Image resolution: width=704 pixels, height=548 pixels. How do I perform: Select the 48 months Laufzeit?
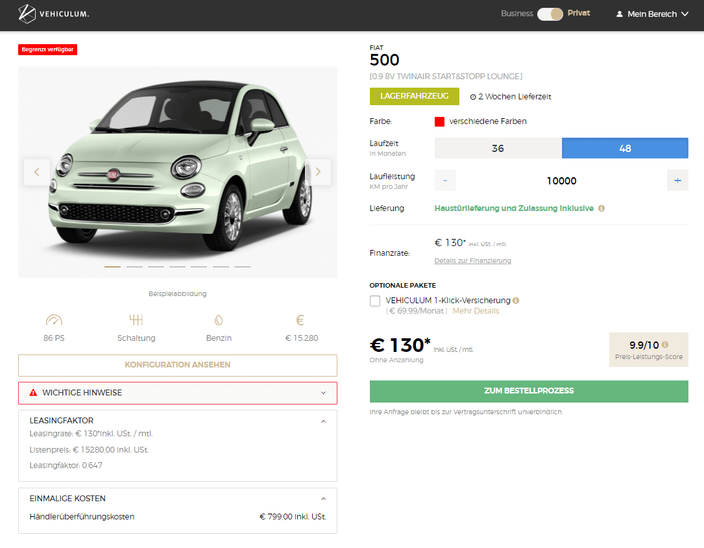tap(625, 148)
